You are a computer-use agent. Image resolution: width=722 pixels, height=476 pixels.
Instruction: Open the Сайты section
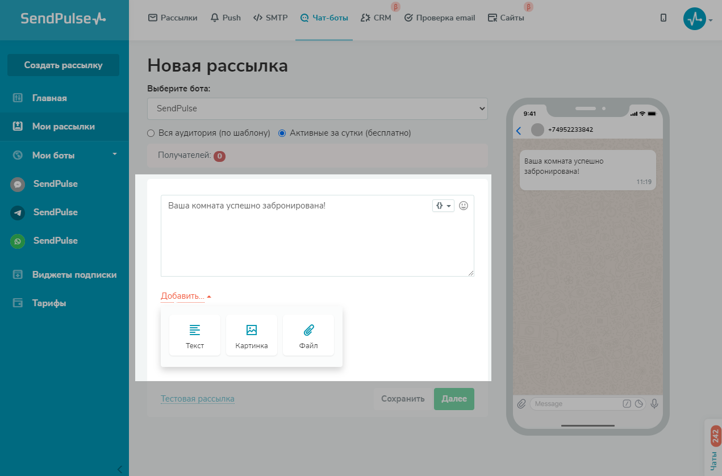pyautogui.click(x=506, y=18)
